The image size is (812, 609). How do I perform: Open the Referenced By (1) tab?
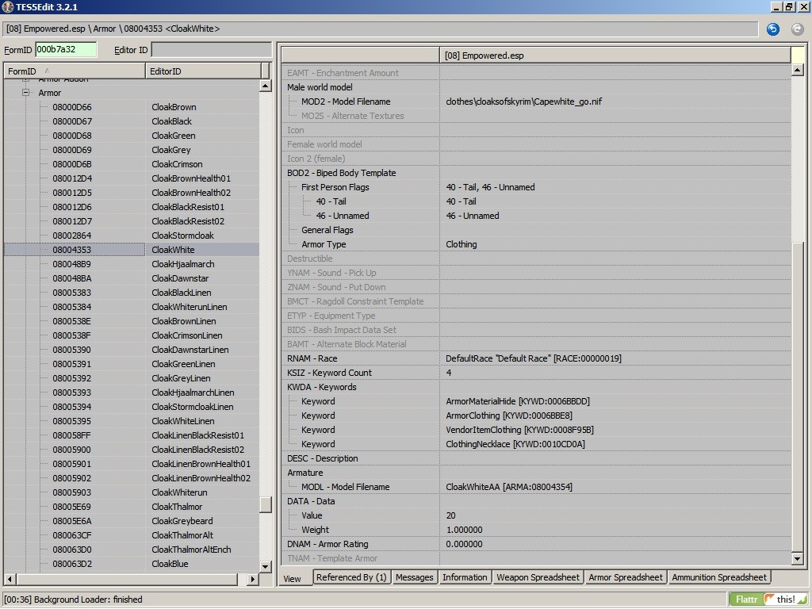point(350,577)
